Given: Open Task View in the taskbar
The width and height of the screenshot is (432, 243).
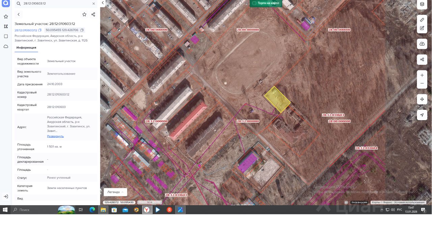Looking at the screenshot, I should [81, 210].
